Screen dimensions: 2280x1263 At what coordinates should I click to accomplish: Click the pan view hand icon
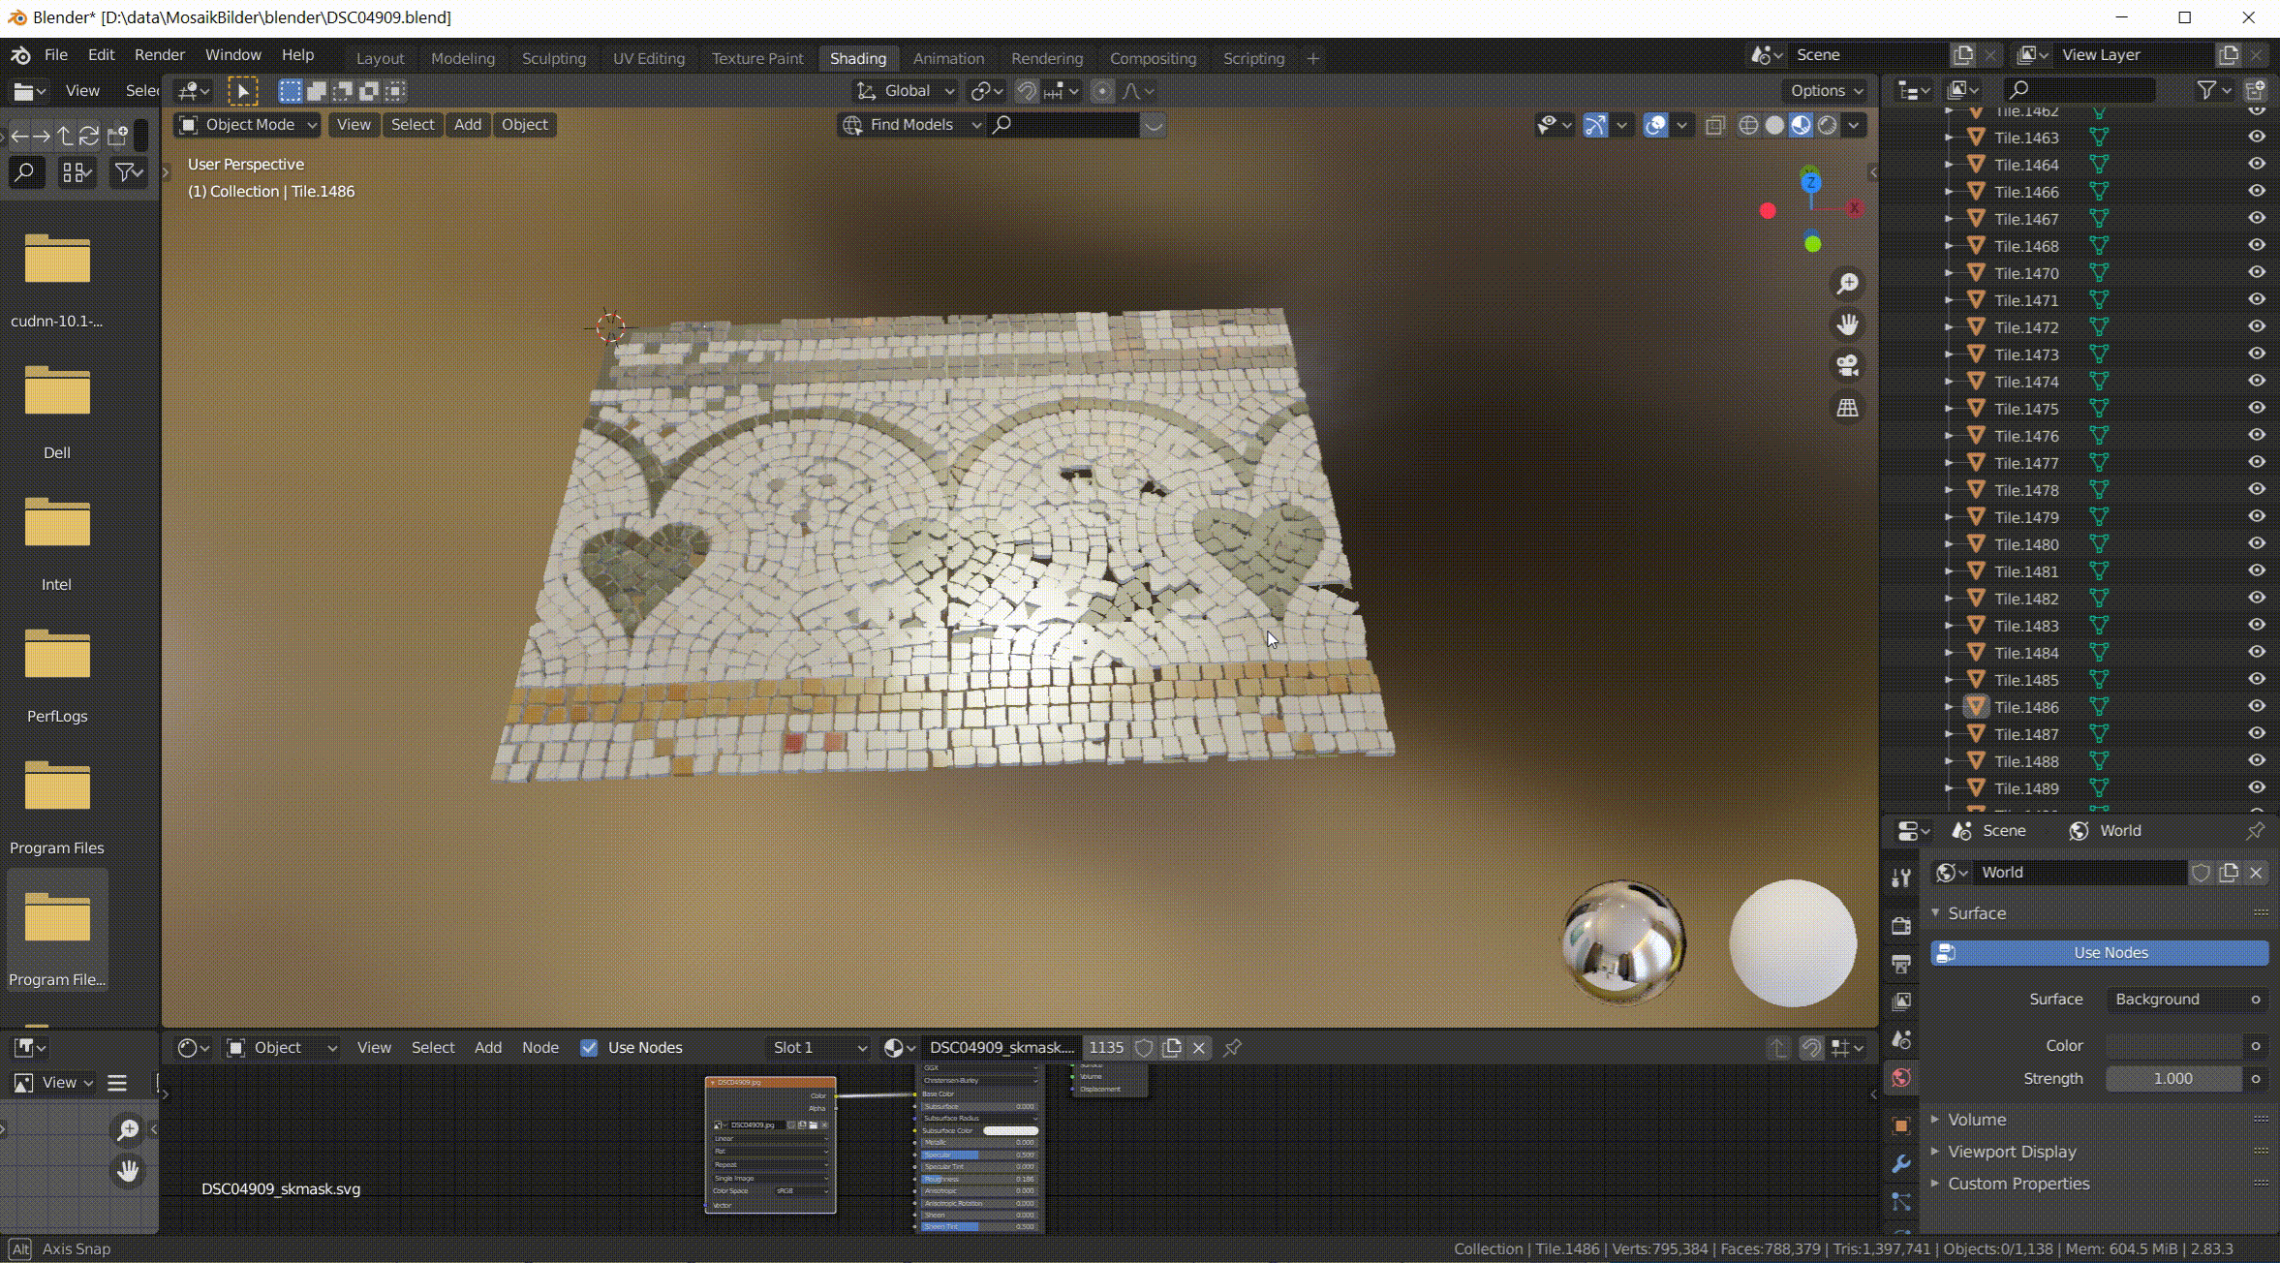point(1847,324)
